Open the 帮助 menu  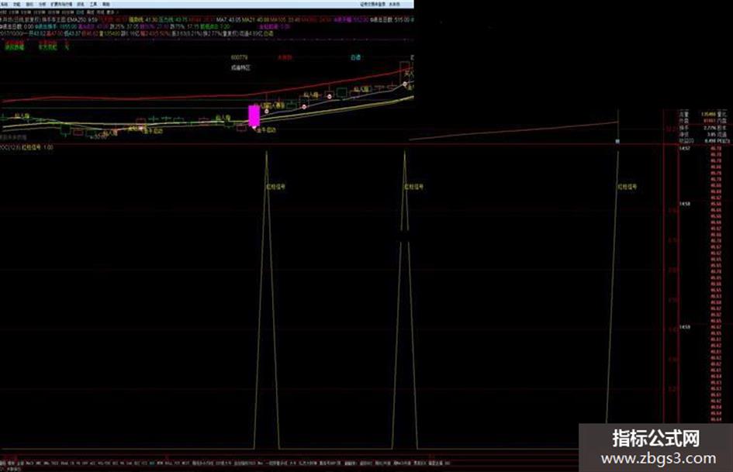(106, 4)
